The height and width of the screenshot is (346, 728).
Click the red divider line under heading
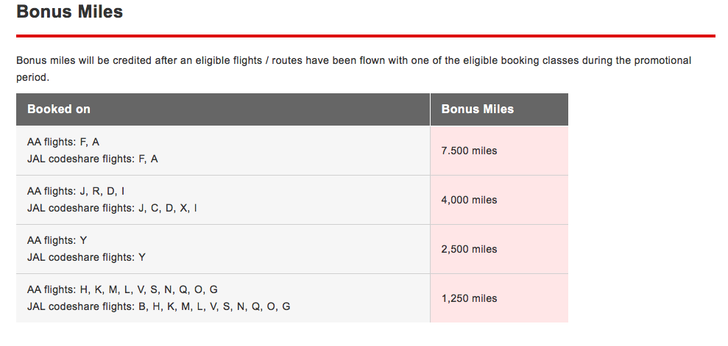pyautogui.click(x=365, y=36)
